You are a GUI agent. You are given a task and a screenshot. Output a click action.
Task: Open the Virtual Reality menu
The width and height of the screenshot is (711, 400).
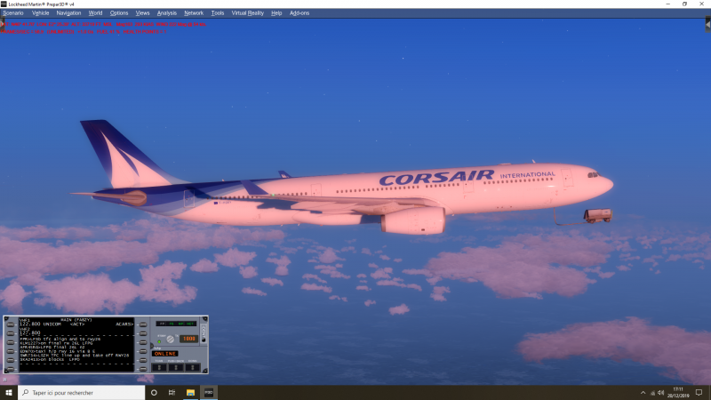point(248,13)
